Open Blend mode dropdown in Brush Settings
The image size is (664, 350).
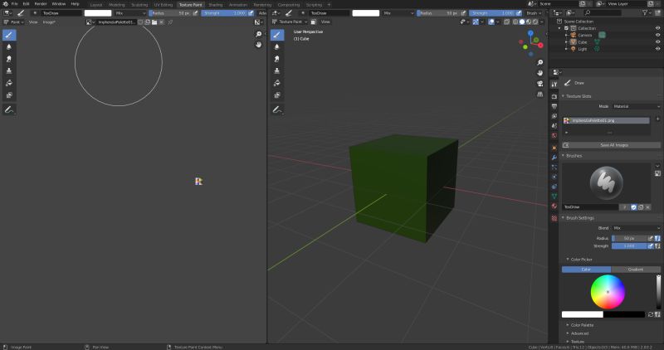[636, 228]
